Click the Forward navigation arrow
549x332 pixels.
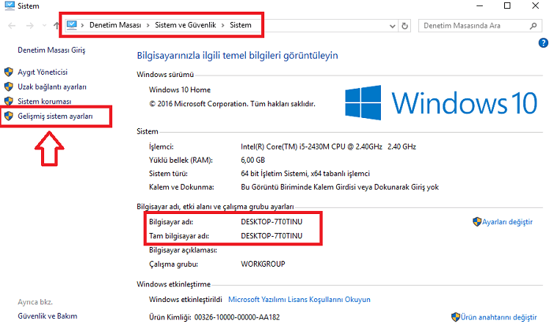(30, 26)
